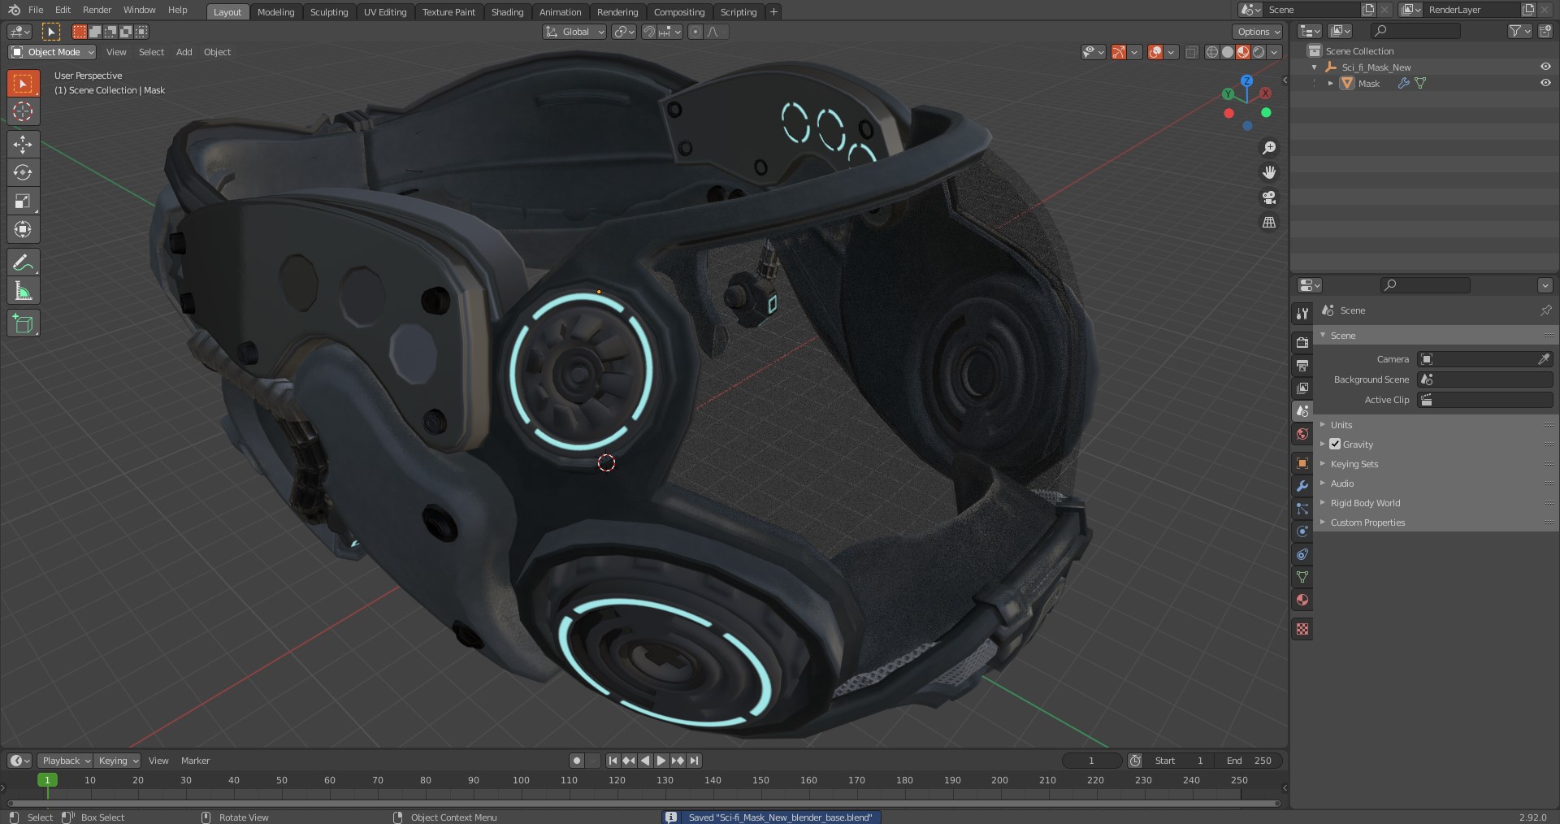This screenshot has width=1560, height=824.
Task: Jump to the last frame
Action: [694, 761]
